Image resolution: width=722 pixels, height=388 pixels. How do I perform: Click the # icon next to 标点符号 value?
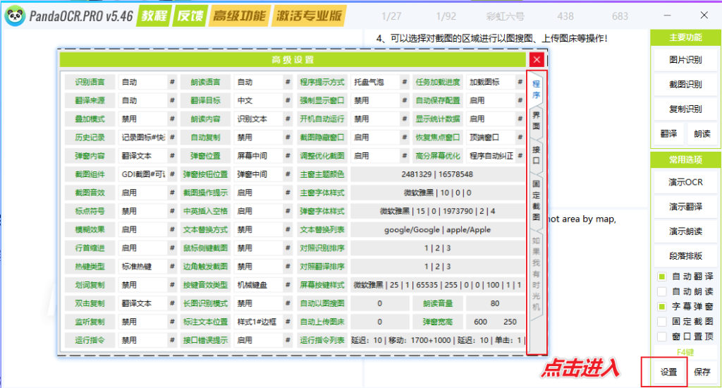172,211
